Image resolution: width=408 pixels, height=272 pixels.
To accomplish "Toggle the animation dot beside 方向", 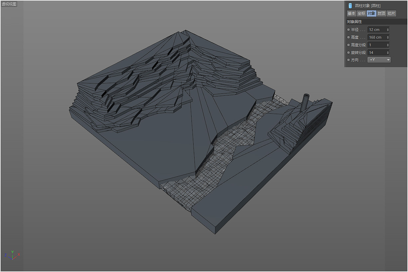I will (x=348, y=60).
